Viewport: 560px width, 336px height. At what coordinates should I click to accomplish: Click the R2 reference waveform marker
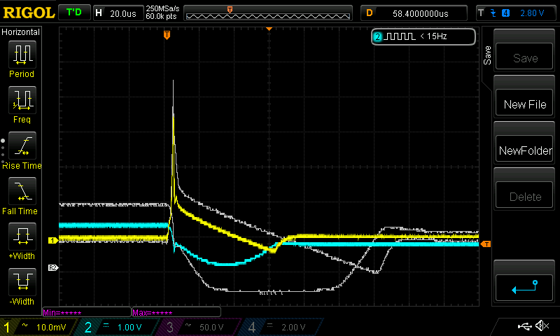[52, 268]
